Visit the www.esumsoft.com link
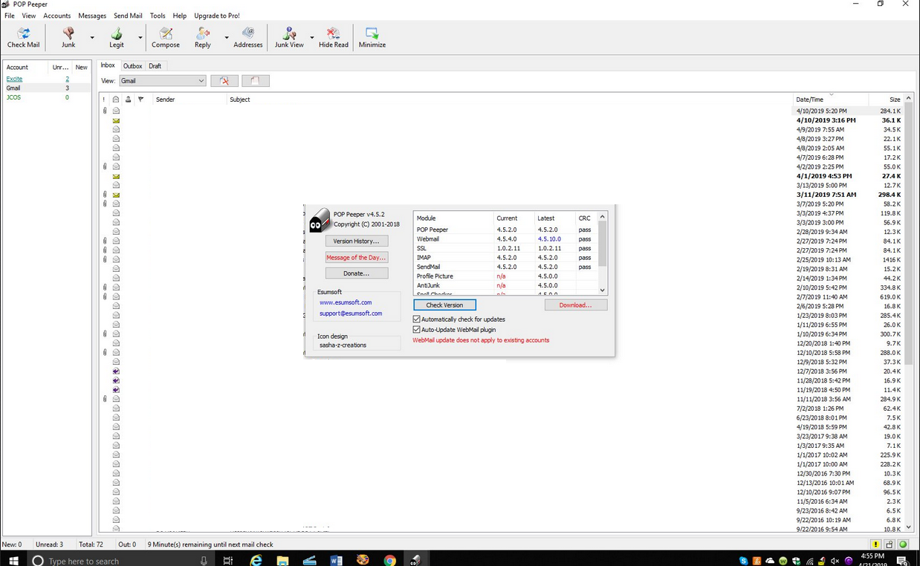 pos(346,302)
